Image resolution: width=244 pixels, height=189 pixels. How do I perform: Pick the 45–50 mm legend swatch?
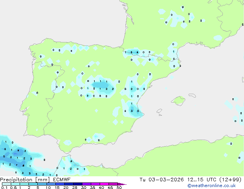coord(113,184)
